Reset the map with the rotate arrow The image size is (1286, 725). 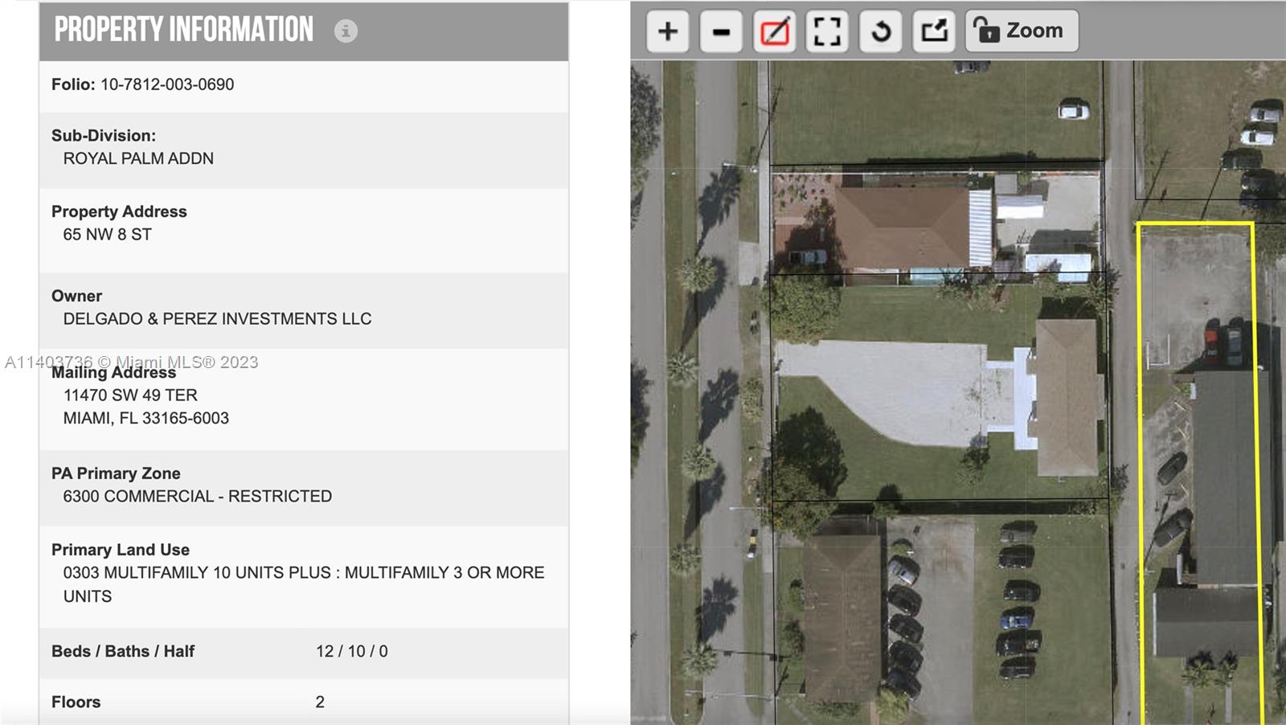pyautogui.click(x=881, y=31)
